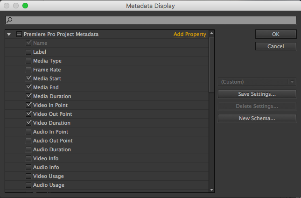
Task: Disable the Media Duration checkbox
Action: pos(28,96)
